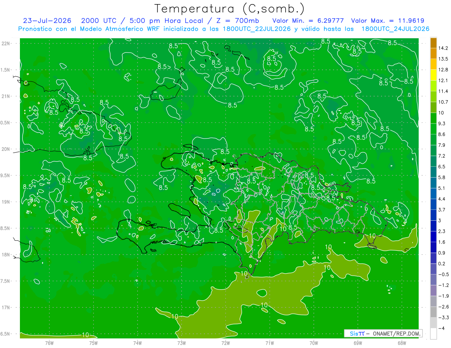
Task: Click the legend value -0.5
Action: [443, 274]
